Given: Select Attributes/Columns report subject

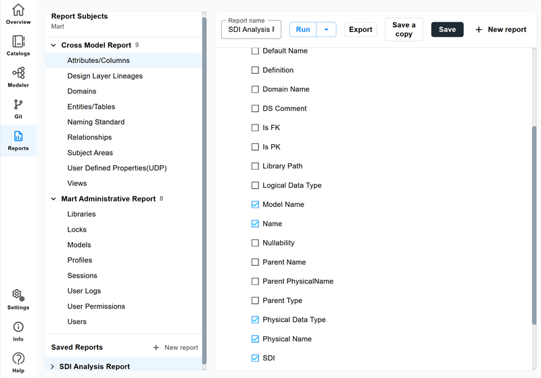Looking at the screenshot, I should (124, 60).
